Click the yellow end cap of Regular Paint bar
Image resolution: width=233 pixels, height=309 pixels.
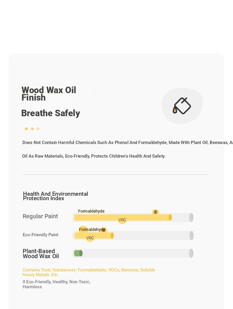170,218
